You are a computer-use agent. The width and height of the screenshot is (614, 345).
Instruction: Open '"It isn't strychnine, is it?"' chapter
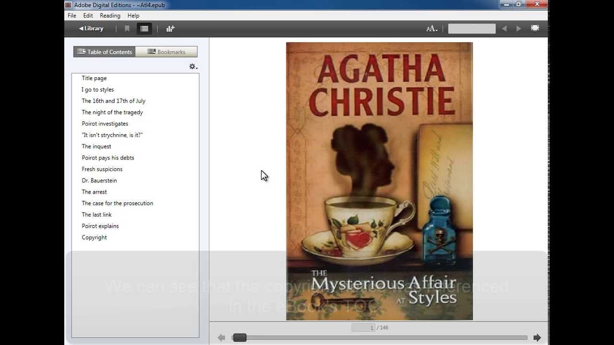click(112, 135)
